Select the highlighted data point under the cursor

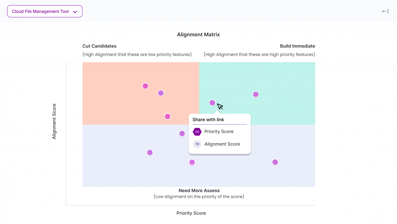pos(212,103)
